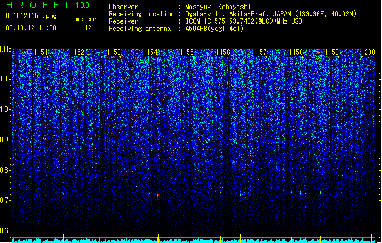Image resolution: width=382 pixels, height=243 pixels.
Task: Click the observer name Masayuki Kobayashi
Action: [x=218, y=7]
